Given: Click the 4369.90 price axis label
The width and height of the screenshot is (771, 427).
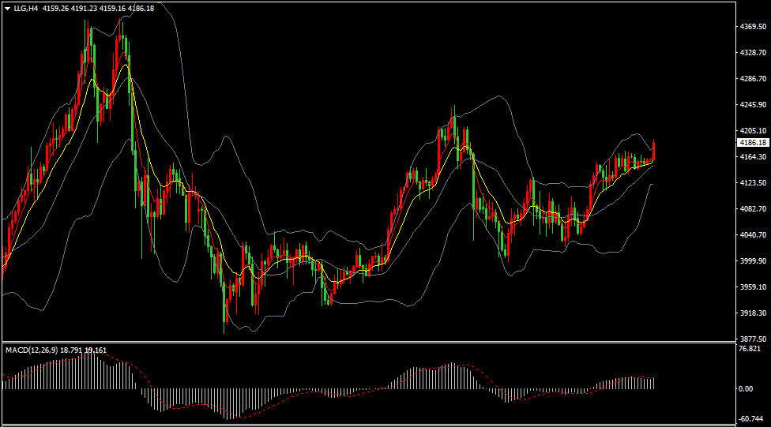Looking at the screenshot, I should [753, 27].
